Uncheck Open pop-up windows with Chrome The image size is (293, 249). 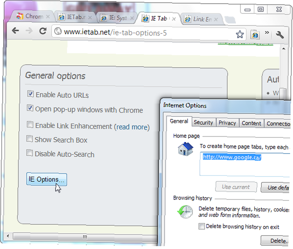point(30,108)
